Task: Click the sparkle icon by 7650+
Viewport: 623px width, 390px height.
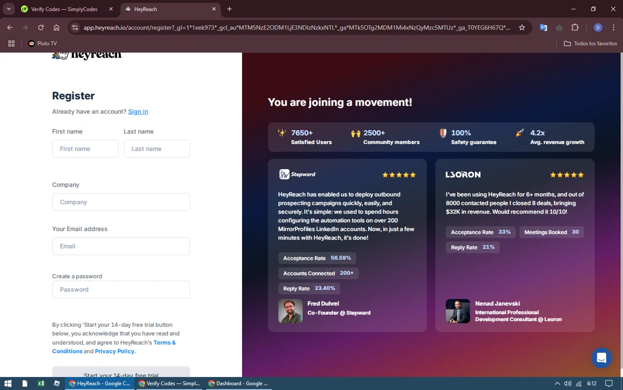Action: pos(282,133)
